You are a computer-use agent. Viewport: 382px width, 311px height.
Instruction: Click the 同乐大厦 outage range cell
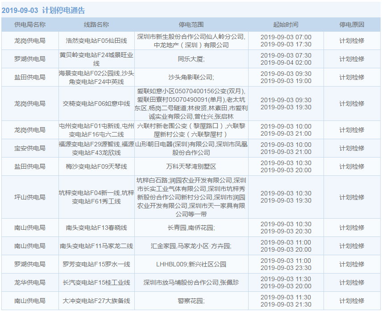[191, 59]
